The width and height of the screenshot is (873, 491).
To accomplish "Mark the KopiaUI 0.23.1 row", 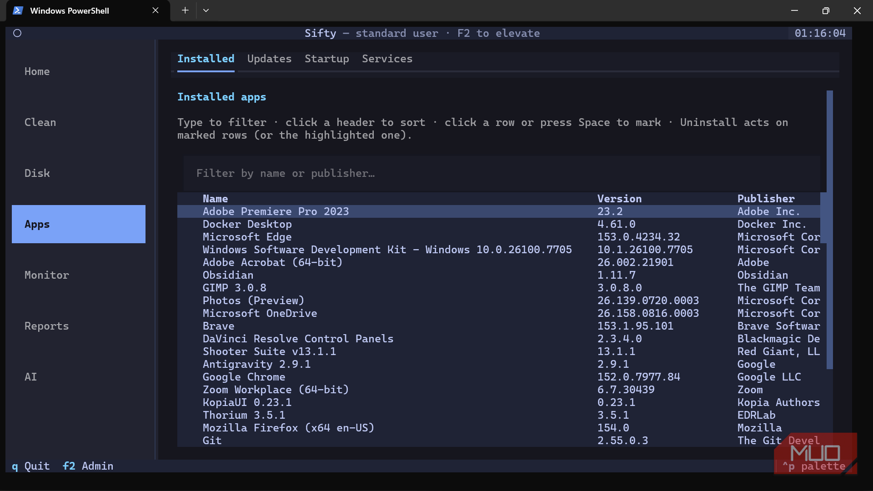I will (x=499, y=402).
